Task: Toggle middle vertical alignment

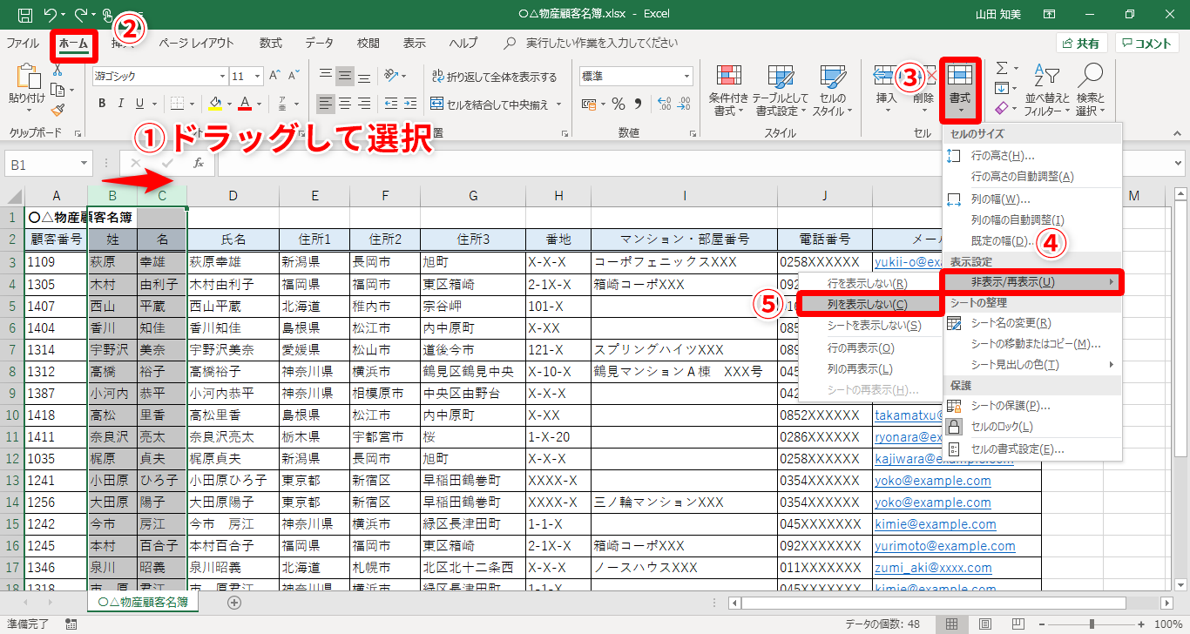Action: 345,76
